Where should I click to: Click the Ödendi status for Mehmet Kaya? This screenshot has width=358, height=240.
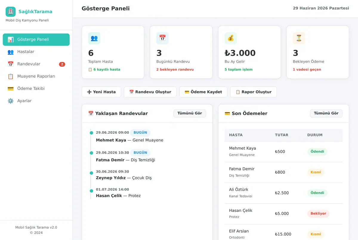pyautogui.click(x=317, y=152)
